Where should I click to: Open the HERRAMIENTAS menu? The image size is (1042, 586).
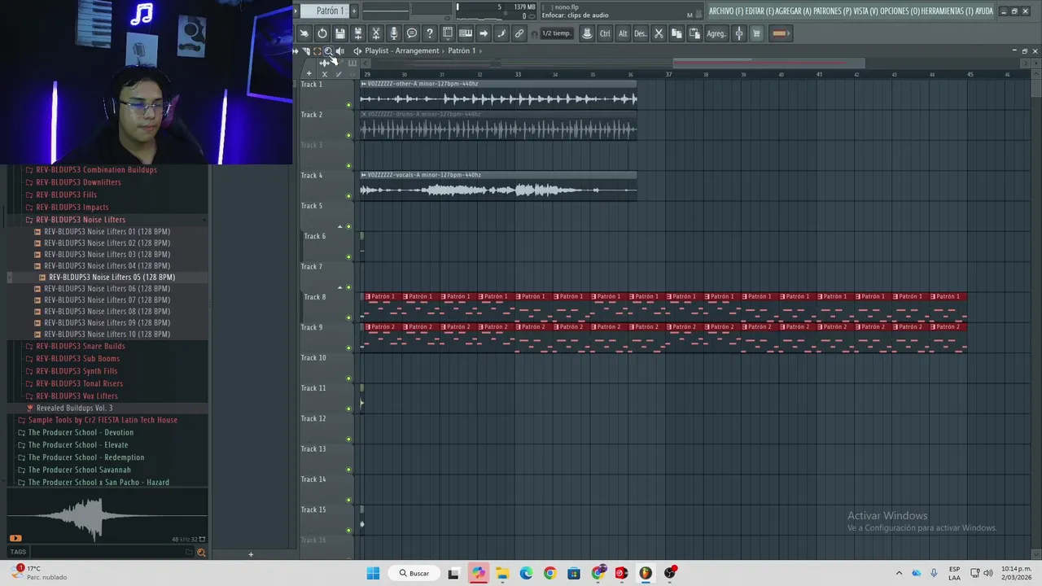[948, 11]
